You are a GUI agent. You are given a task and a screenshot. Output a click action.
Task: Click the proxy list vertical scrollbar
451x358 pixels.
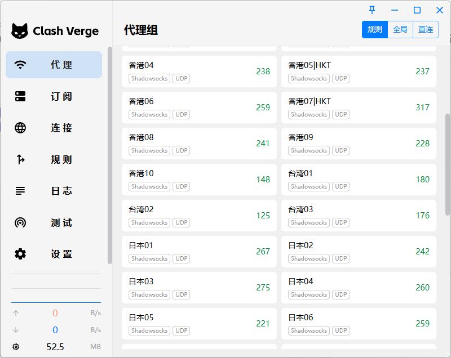448,163
